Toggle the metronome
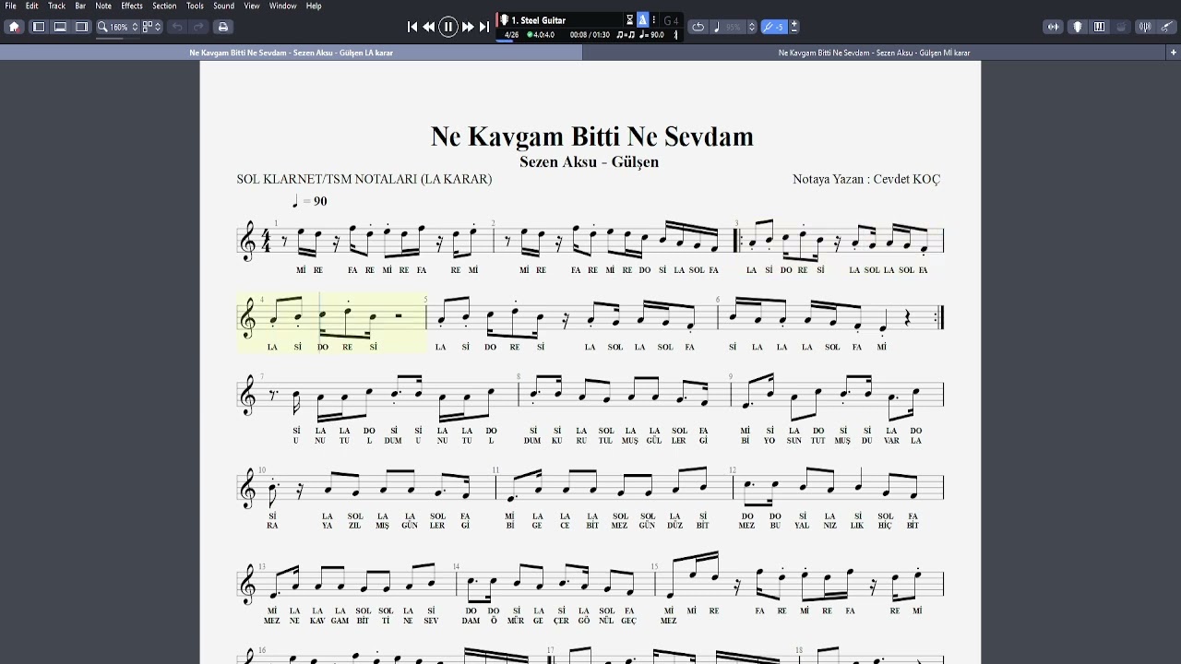 point(643,20)
